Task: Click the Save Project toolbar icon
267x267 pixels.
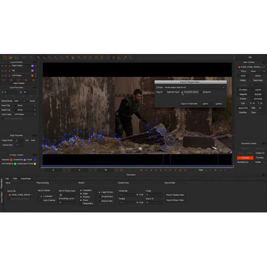Action: point(17,58)
